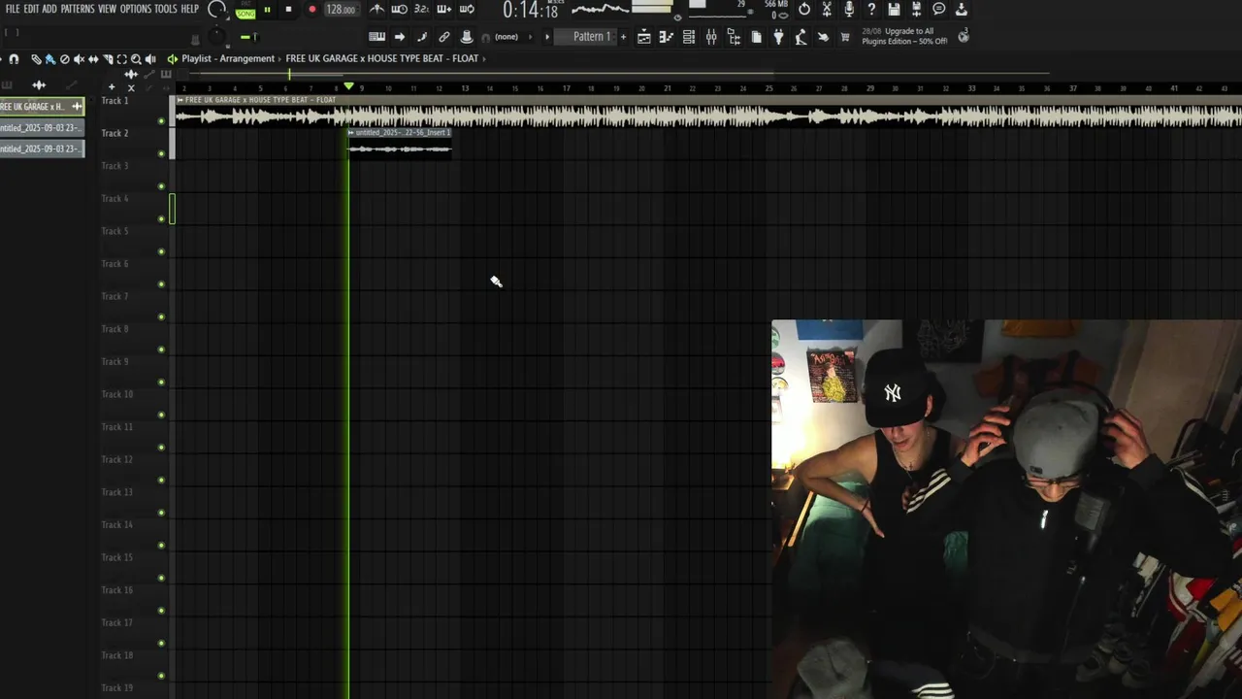This screenshot has height=699, width=1242.
Task: Select the playlist mute tool icon
Action: pos(80,59)
